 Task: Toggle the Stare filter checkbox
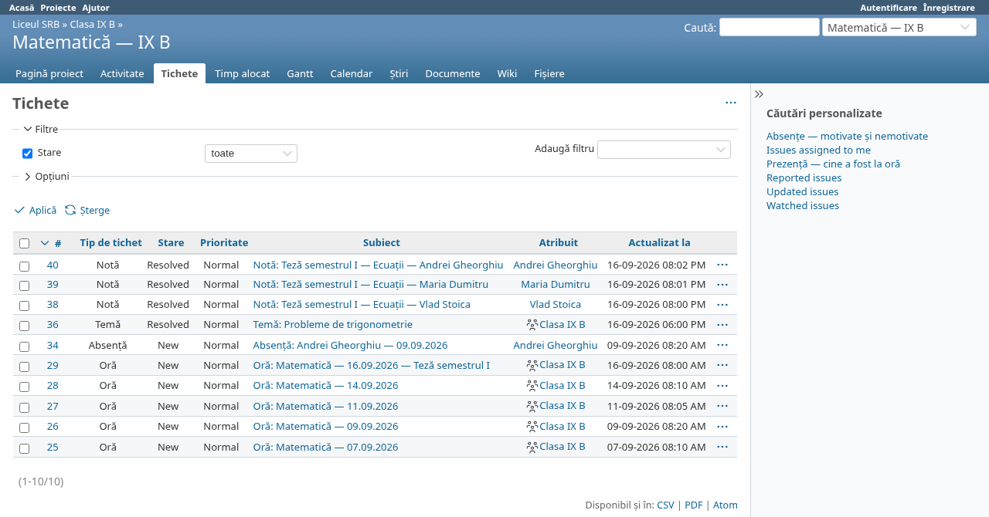tap(27, 154)
